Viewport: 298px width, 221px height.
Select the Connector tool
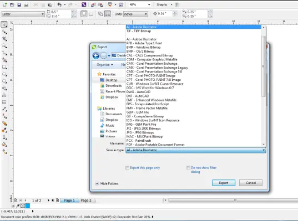[4, 116]
